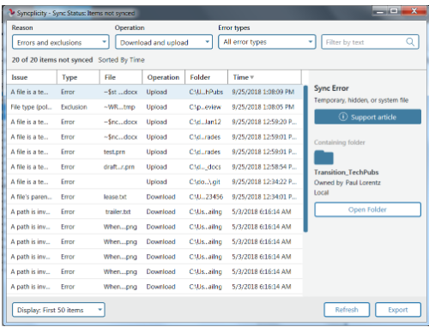Image resolution: width=429 pixels, height=327 pixels.
Task: Minimize the Syncplicity window
Action: click(380, 11)
